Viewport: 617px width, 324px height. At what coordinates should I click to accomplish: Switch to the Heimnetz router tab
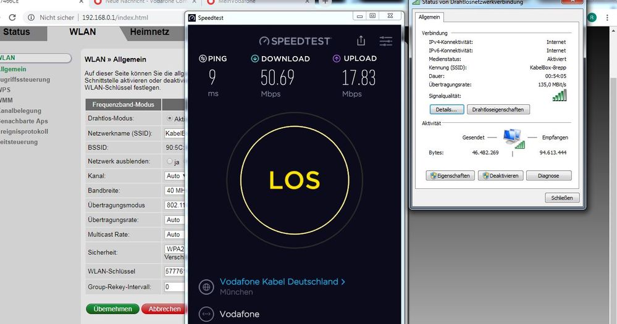click(x=149, y=32)
